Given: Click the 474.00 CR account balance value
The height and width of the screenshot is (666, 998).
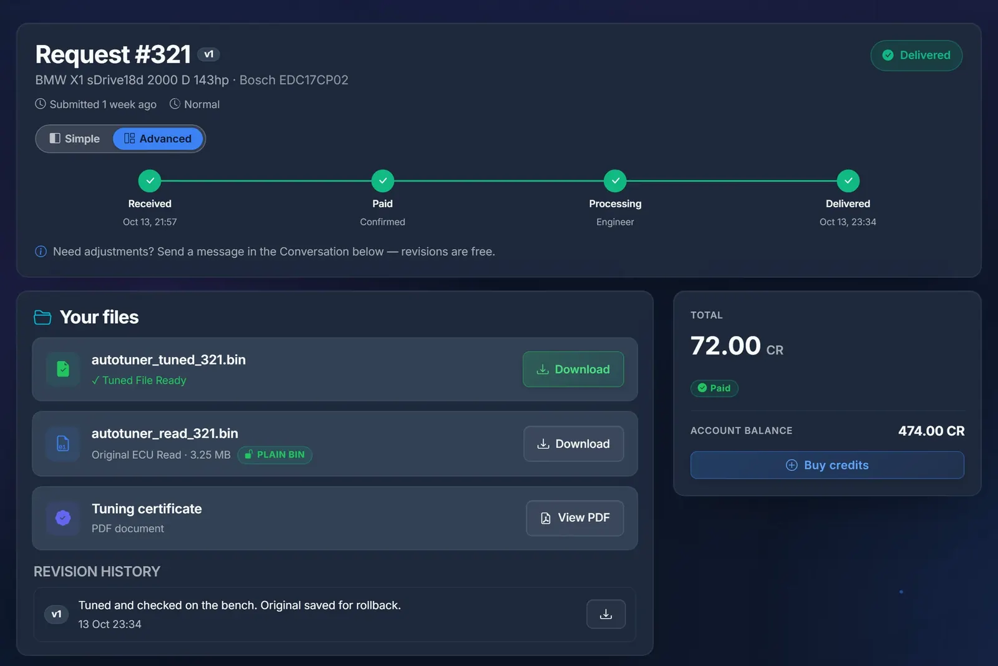Looking at the screenshot, I should click(x=931, y=431).
